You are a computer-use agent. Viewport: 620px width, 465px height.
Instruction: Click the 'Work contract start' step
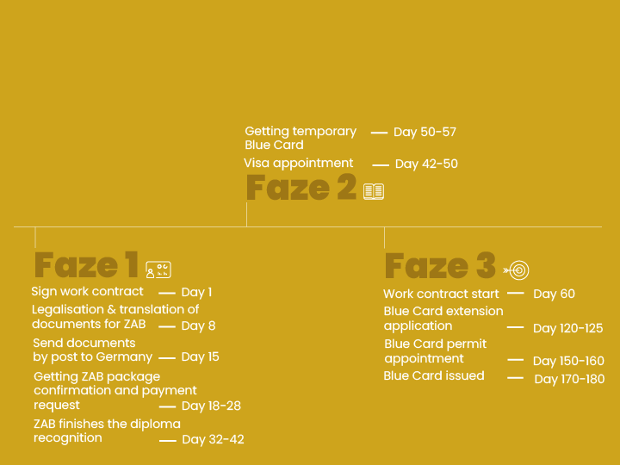coord(441,294)
